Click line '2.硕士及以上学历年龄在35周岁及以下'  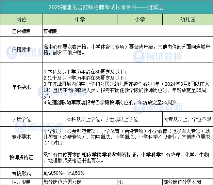tap(85, 78)
